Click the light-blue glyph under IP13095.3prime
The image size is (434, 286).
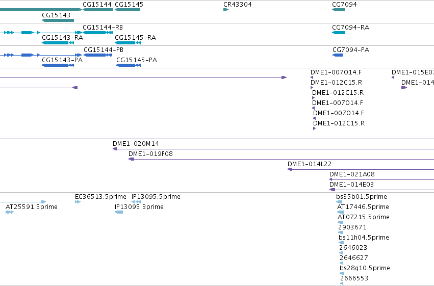(x=119, y=212)
